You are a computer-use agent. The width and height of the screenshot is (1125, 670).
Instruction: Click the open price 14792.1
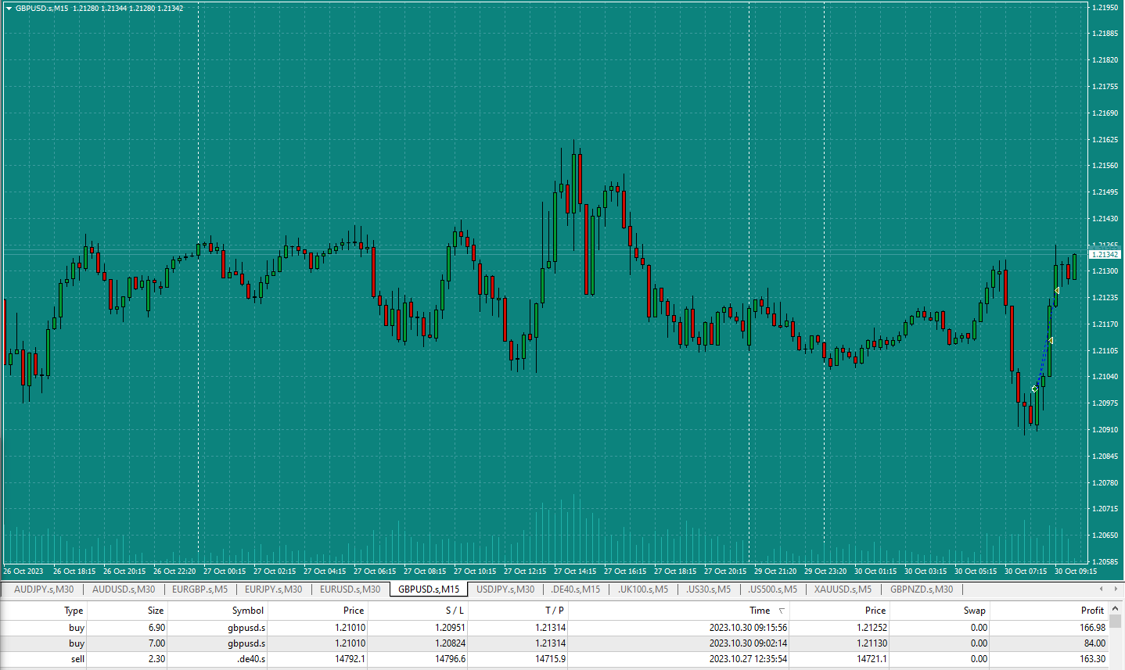(350, 659)
